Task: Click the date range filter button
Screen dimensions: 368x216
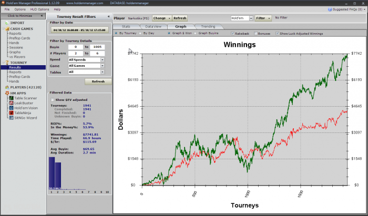Action: tap(80, 30)
